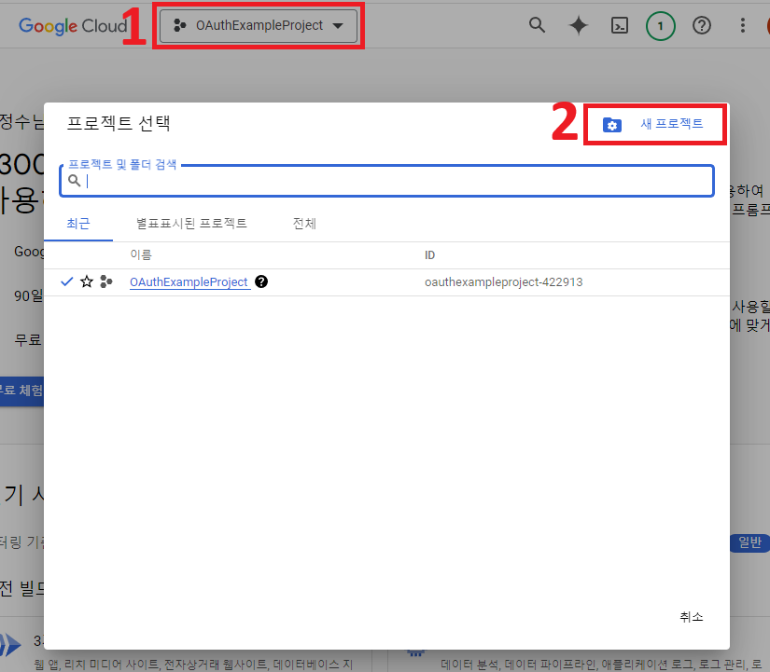Launch the Gemini sparkle assistant icon
Image resolution: width=770 pixels, height=672 pixels.
click(x=578, y=25)
